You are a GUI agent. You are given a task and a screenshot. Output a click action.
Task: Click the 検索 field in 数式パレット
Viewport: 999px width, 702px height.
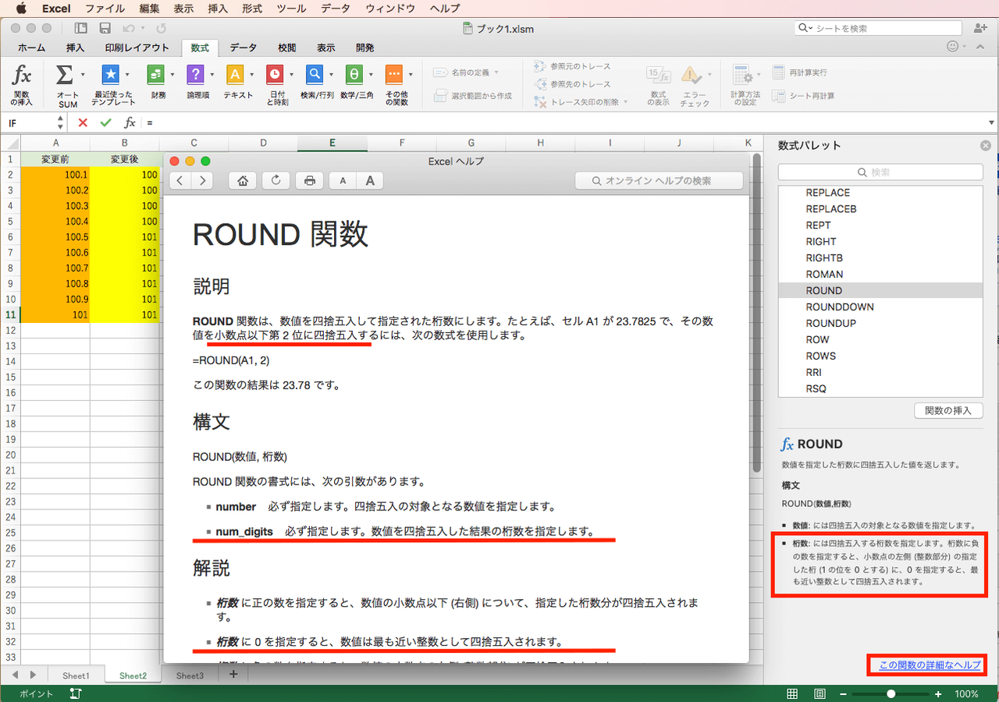[x=880, y=172]
